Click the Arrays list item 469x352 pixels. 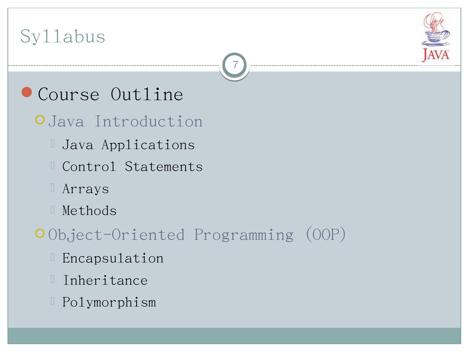[85, 189]
